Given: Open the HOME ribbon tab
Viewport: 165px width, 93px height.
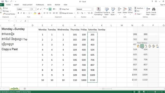Looking at the screenshot, I should click(8, 5).
